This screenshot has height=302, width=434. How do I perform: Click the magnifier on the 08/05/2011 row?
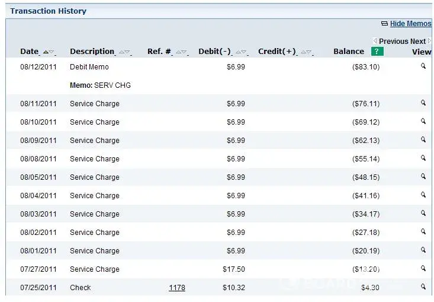423,177
